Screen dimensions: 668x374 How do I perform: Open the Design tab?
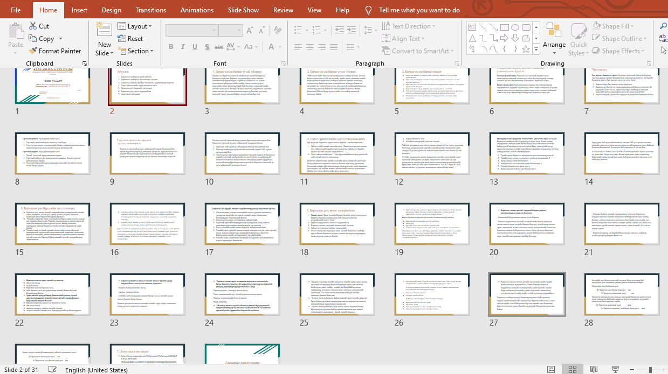tap(112, 10)
